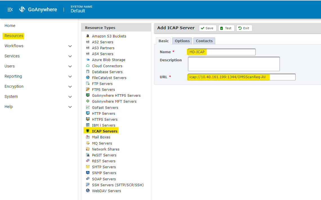Go to Home in the sidebar
Screen dimensions: 321x200
point(10,26)
